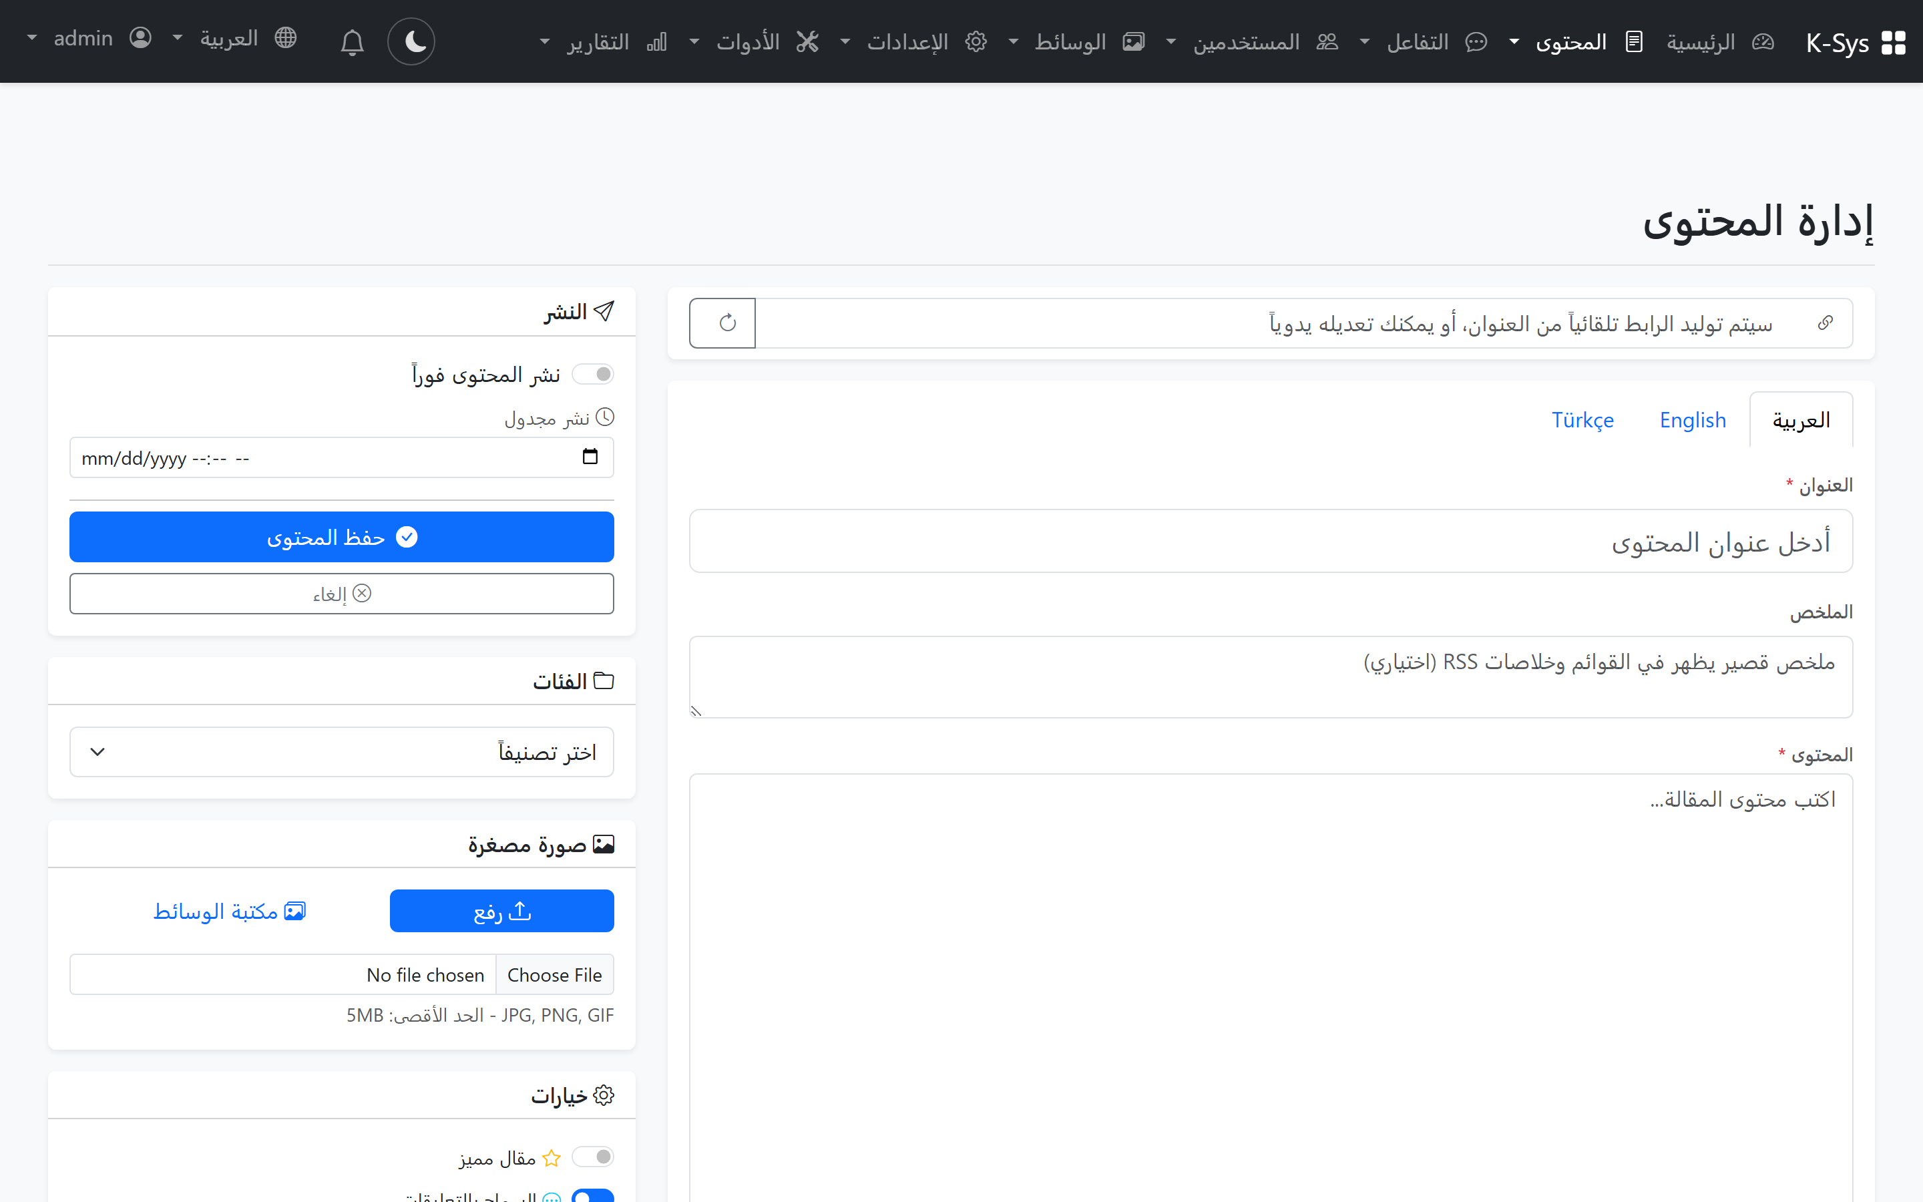
Task: Toggle the featured article switch
Action: tap(593, 1156)
